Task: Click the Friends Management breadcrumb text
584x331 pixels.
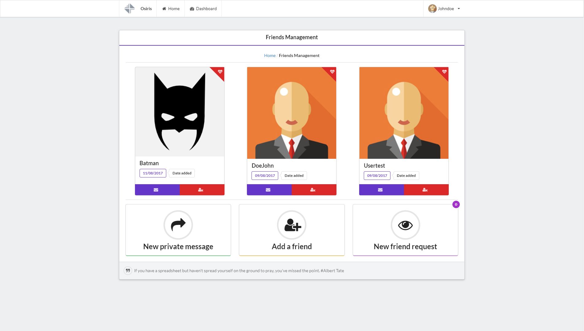Action: (299, 55)
